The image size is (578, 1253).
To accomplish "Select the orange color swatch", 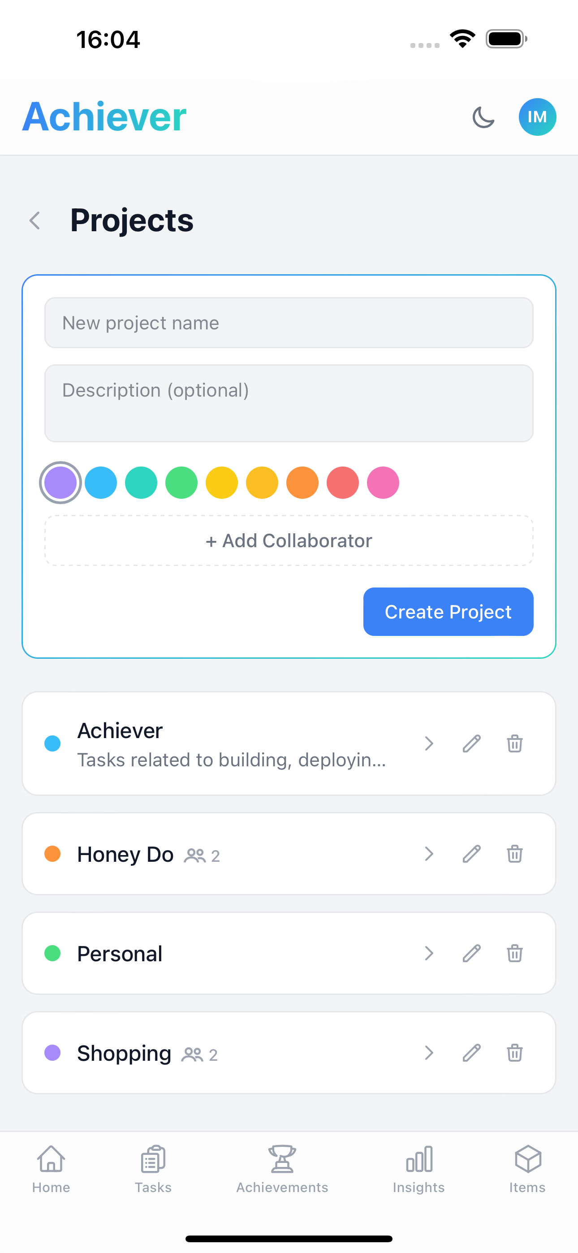I will pos(302,482).
